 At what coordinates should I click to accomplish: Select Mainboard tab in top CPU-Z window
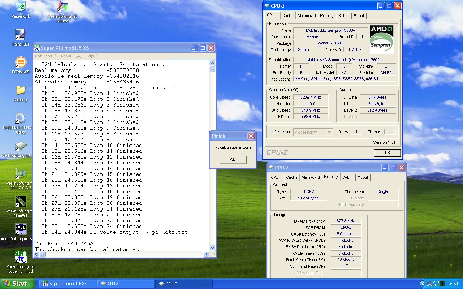(307, 16)
